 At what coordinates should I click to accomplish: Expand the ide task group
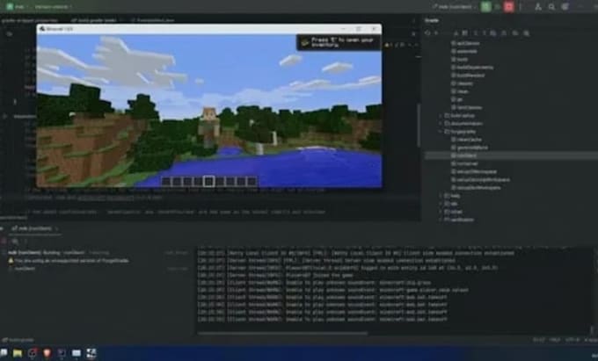440,204
